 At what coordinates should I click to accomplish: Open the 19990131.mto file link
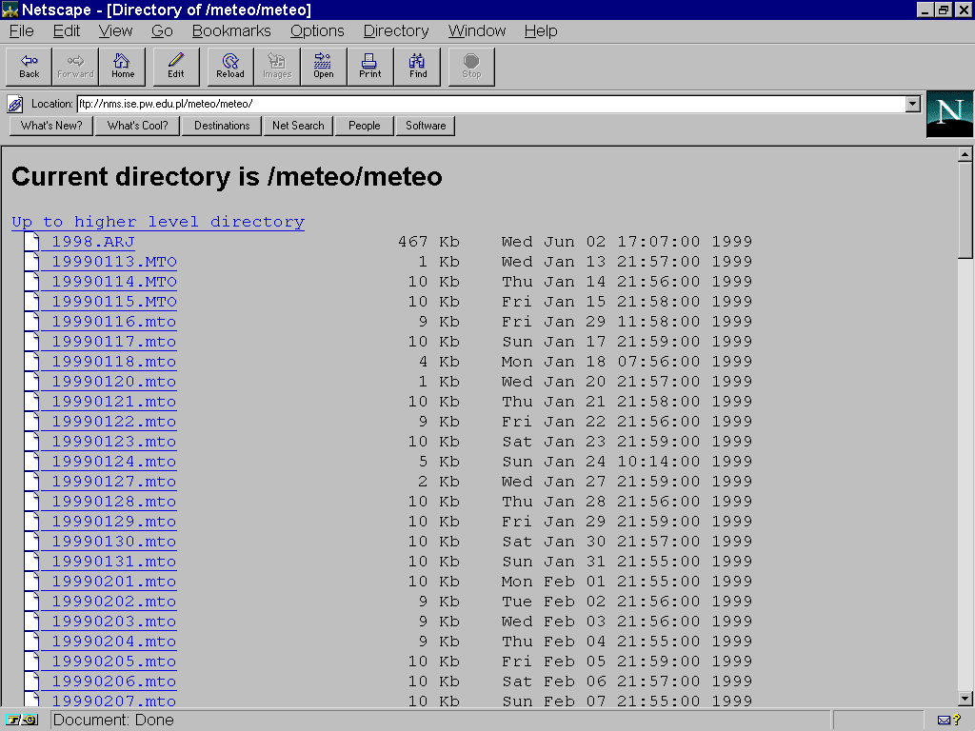tap(114, 562)
